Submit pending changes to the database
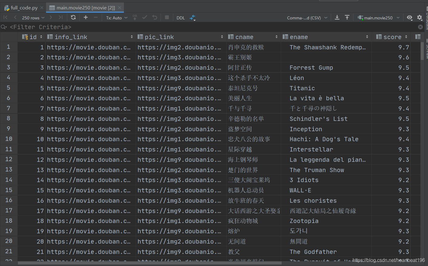Viewport: 428px width, 266px height. click(135, 18)
